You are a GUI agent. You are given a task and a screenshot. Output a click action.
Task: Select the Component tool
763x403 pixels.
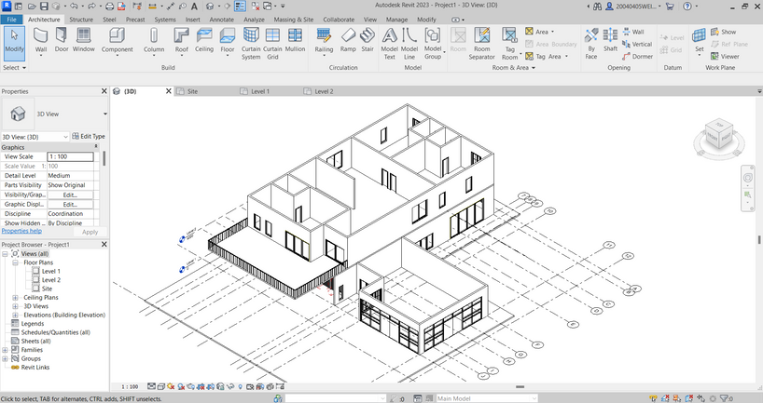tap(117, 40)
